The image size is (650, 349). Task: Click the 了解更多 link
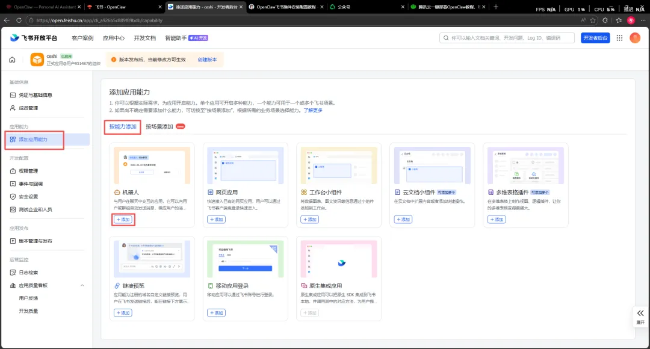pos(313,110)
